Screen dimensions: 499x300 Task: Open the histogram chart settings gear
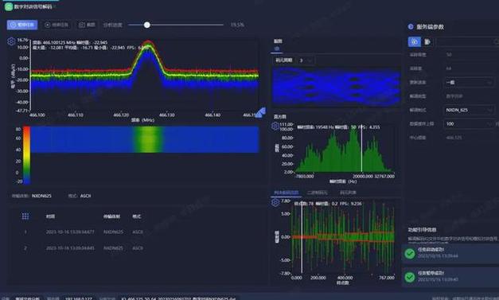275,127
